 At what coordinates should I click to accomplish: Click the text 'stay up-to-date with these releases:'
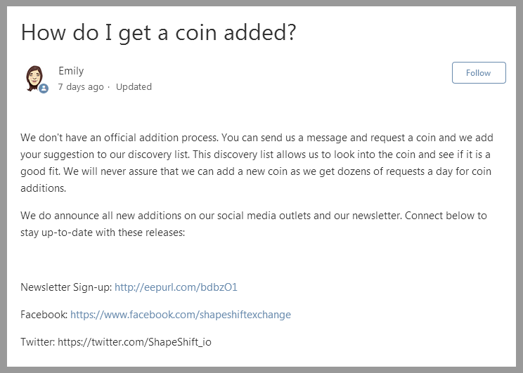click(x=103, y=233)
